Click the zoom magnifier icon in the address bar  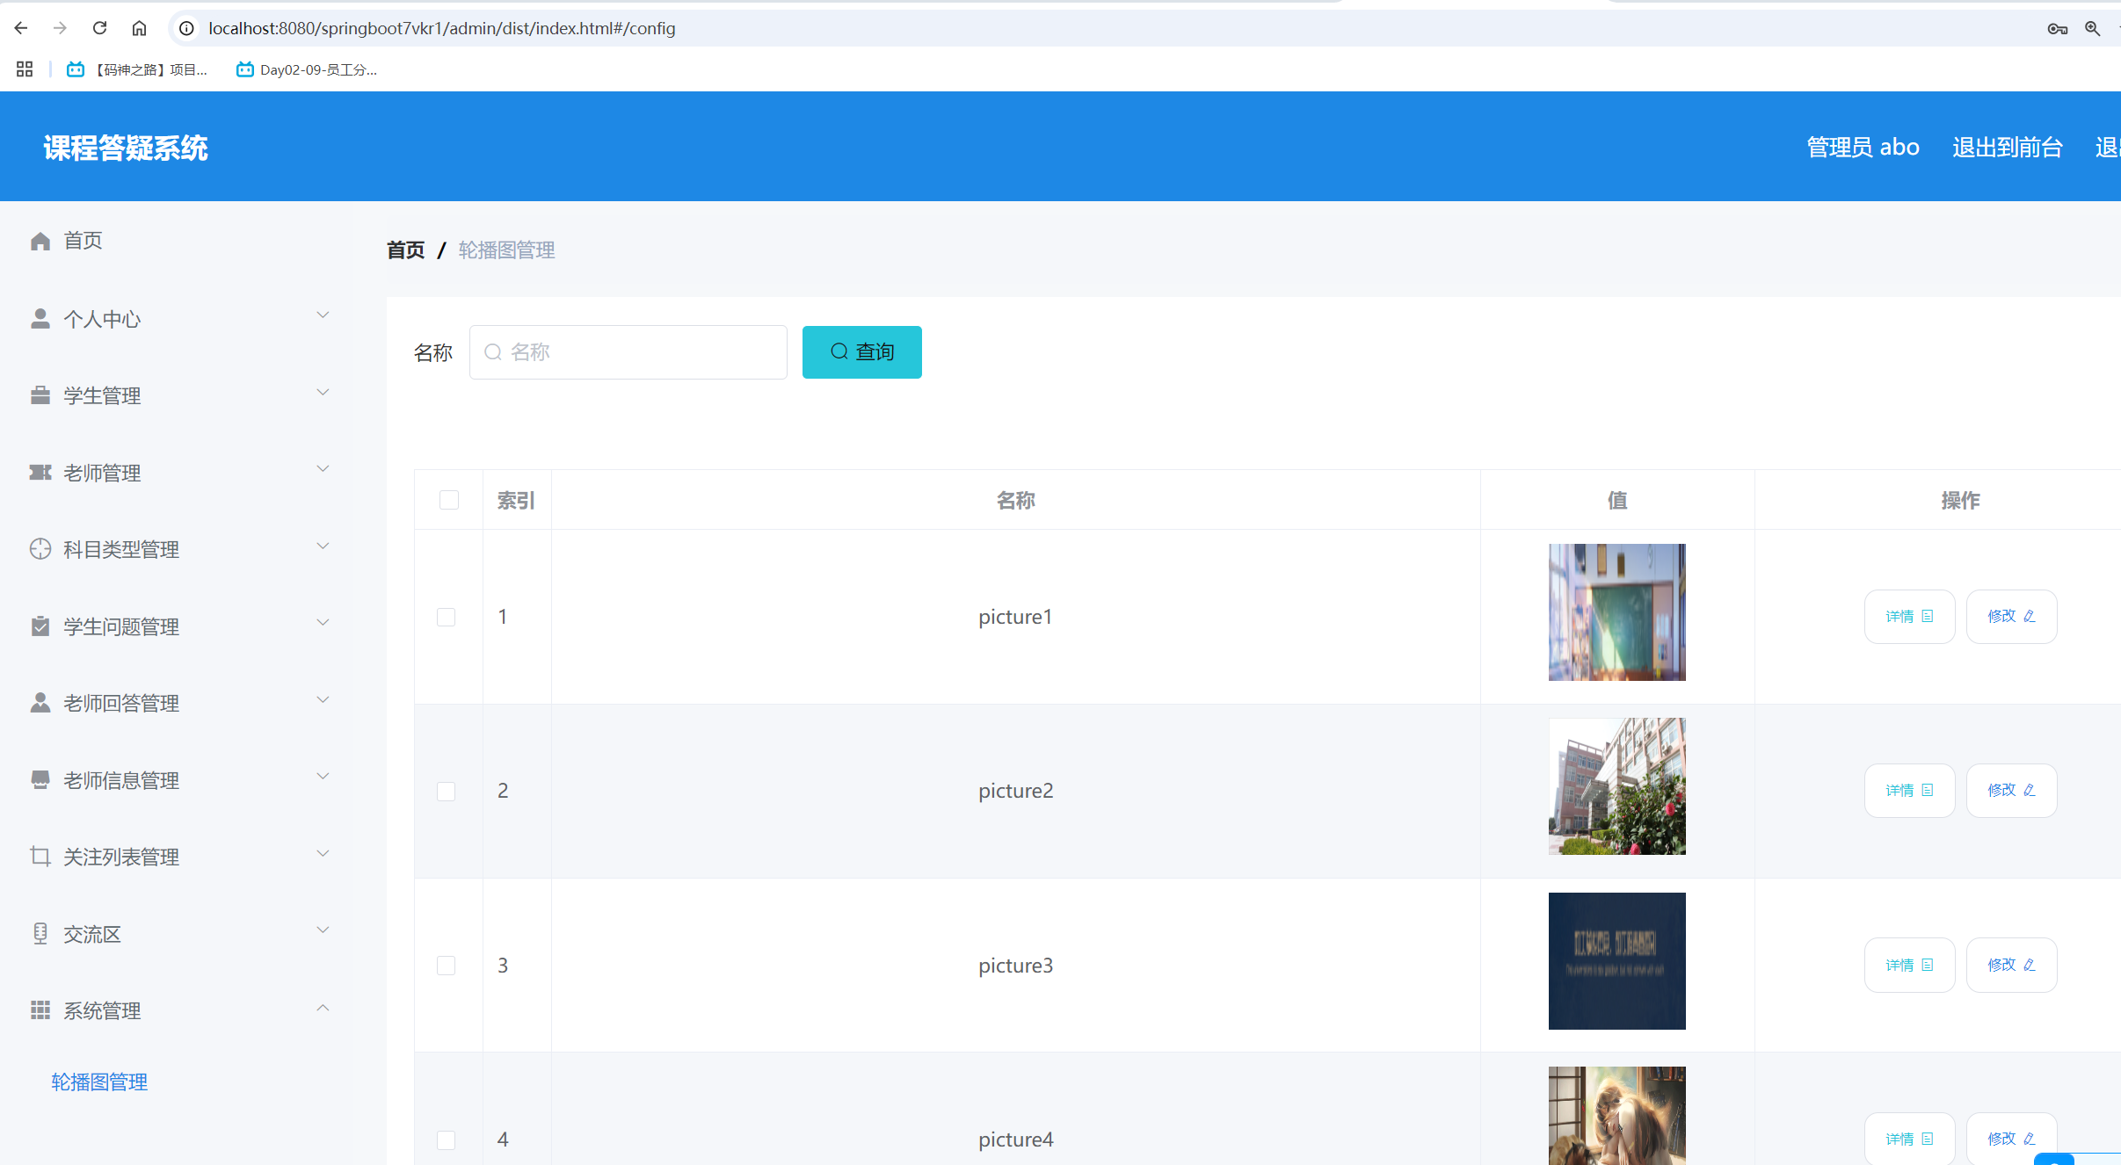click(2093, 28)
